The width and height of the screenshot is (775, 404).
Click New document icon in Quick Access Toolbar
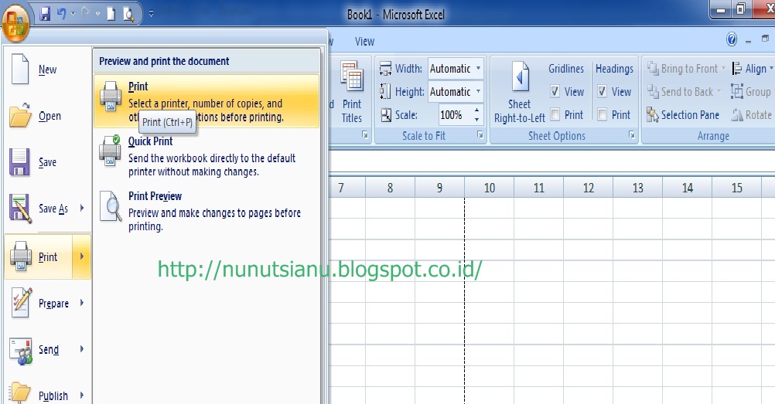111,15
